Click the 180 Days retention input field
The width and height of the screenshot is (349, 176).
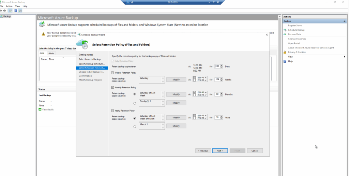217,67
